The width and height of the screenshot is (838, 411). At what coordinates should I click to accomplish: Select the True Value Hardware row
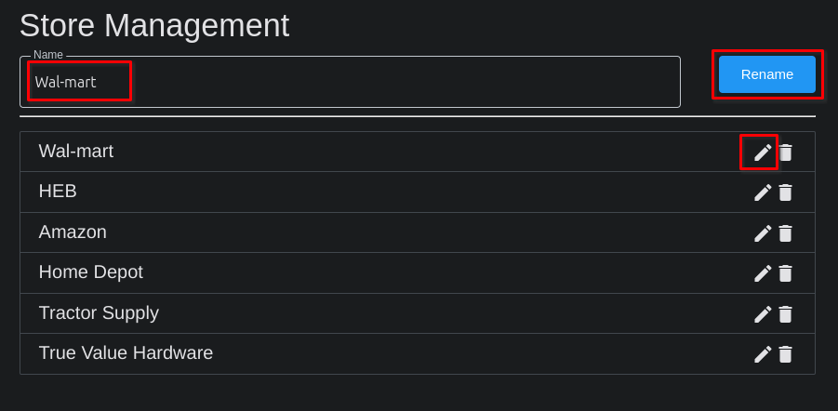coord(126,353)
